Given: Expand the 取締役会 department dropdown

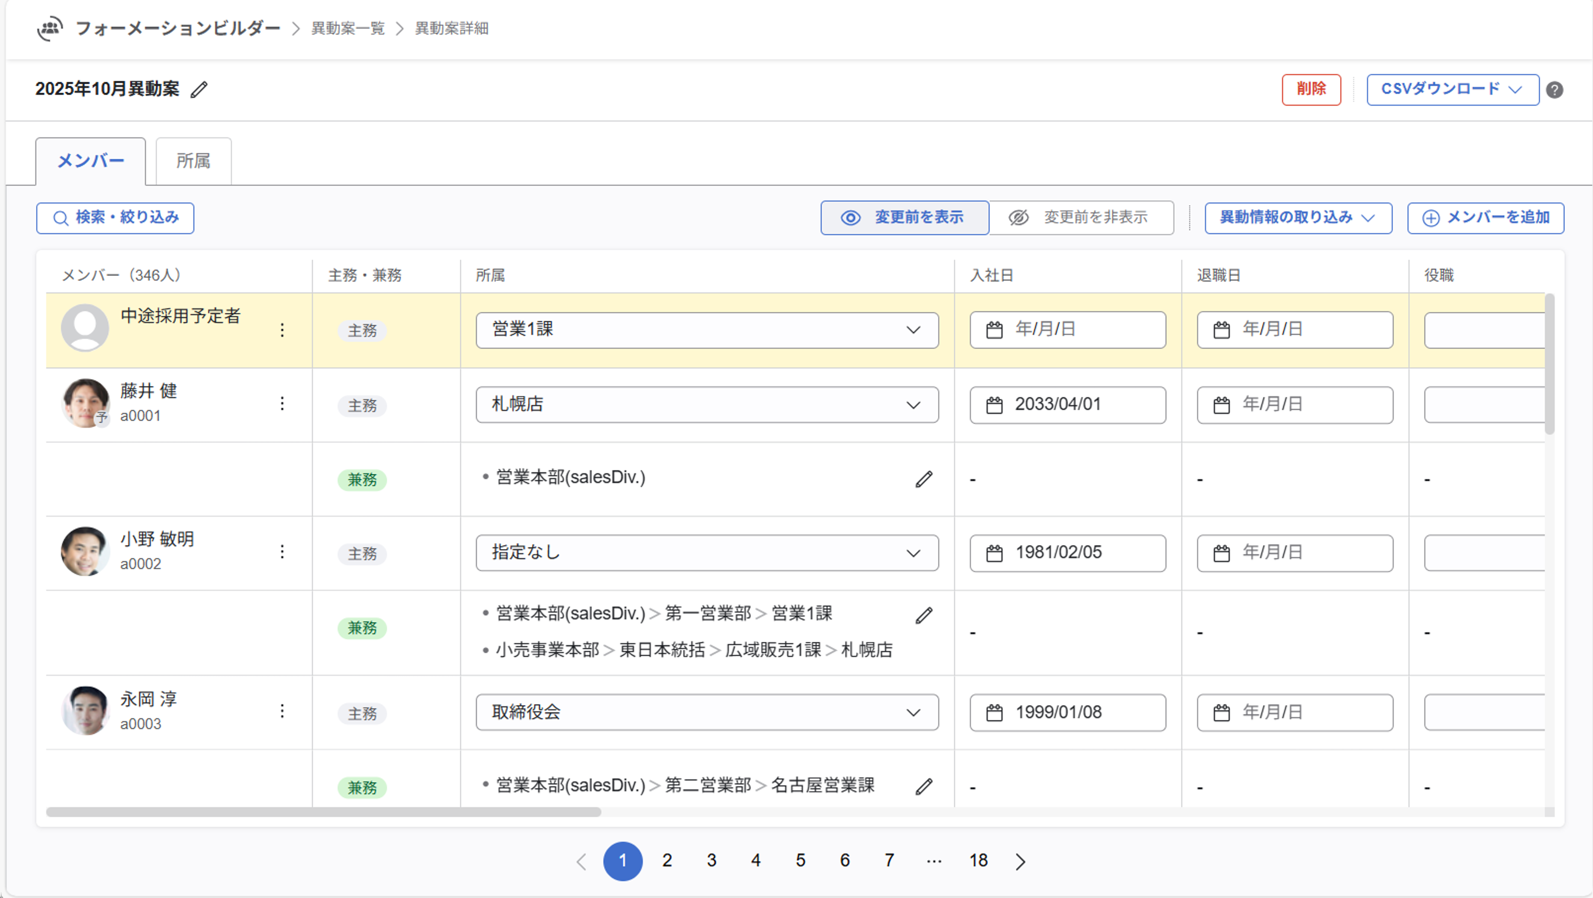Looking at the screenshot, I should 706,712.
